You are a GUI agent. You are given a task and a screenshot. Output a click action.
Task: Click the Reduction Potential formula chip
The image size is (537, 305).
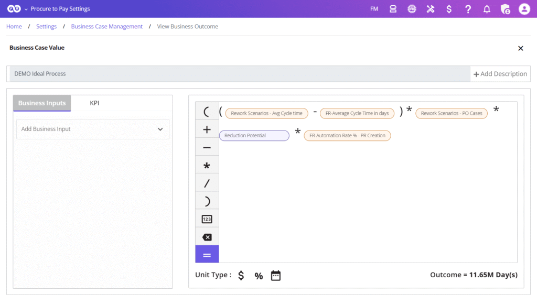click(254, 136)
